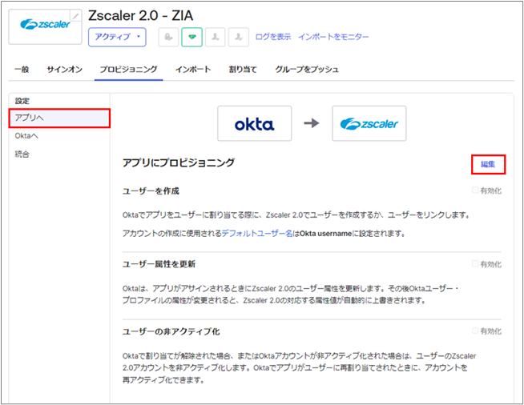Viewport: 524px width, 405px height.
Task: Enable the ユーザー属性を更新 checkbox
Action: [475, 264]
